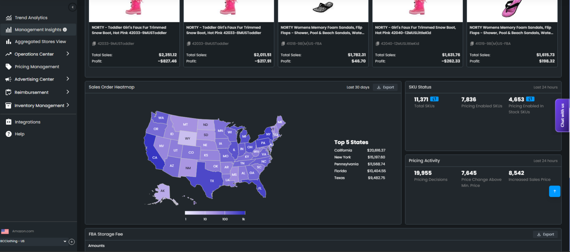Click the Help question mark icon
Screen dimensions: 570x252
pos(8,134)
